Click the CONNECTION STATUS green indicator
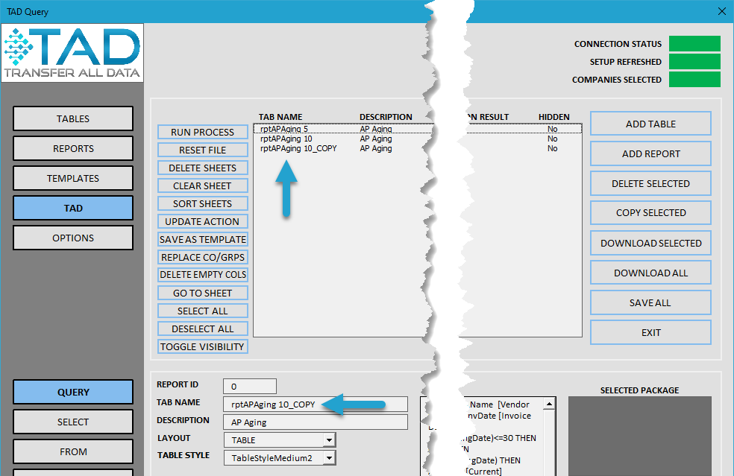 [x=694, y=43]
